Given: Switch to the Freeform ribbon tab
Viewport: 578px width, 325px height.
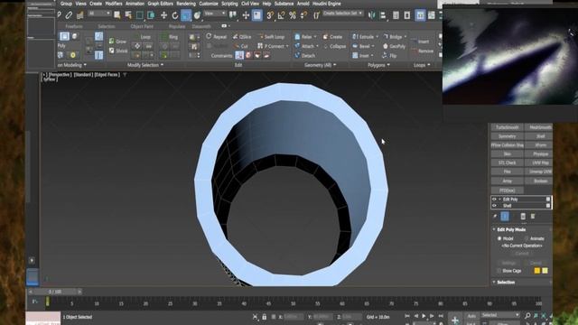Looking at the screenshot, I should click(x=74, y=26).
